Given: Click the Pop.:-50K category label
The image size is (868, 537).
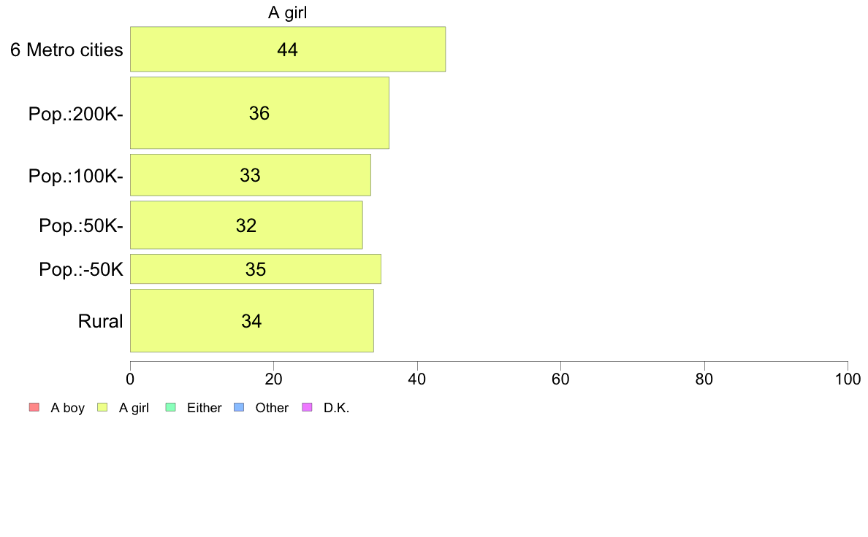Looking at the screenshot, I should tap(81, 269).
